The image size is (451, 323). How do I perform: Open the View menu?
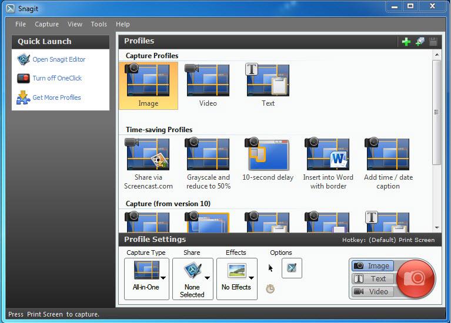pyautogui.click(x=75, y=24)
